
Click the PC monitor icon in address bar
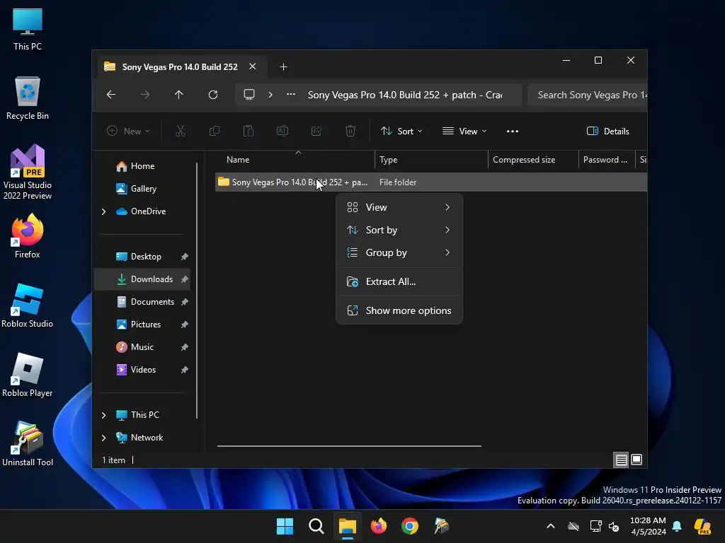[x=249, y=95]
